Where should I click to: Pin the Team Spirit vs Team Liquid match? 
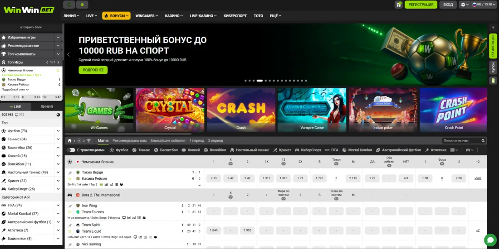click(x=70, y=226)
